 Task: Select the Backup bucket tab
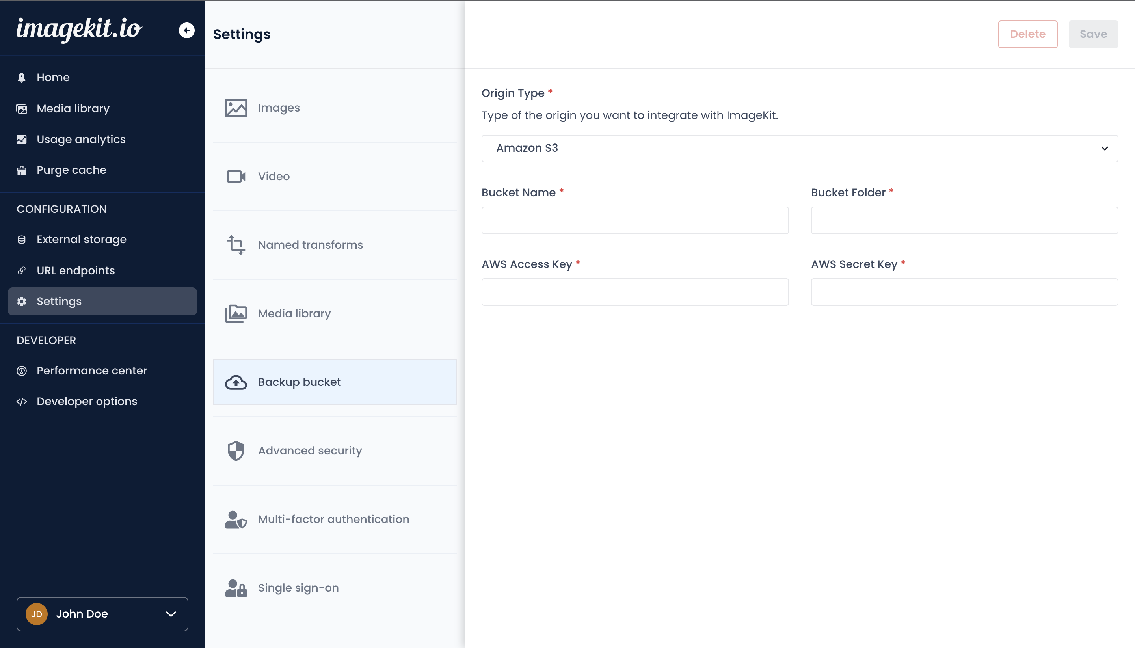pos(335,382)
